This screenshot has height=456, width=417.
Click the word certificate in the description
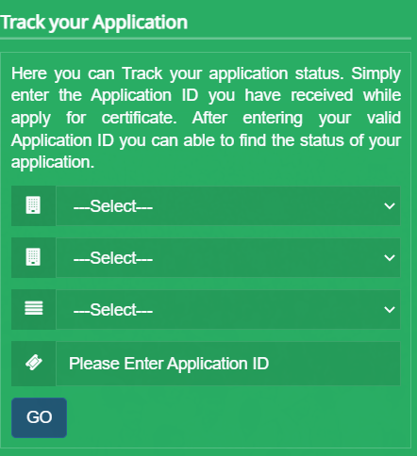tap(137, 118)
